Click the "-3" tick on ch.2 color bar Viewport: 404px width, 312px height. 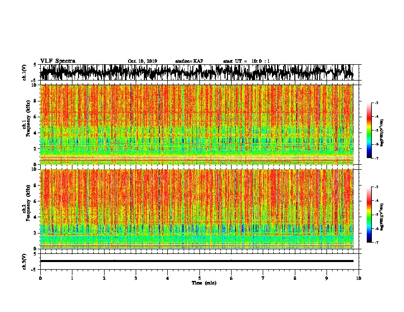(376, 187)
